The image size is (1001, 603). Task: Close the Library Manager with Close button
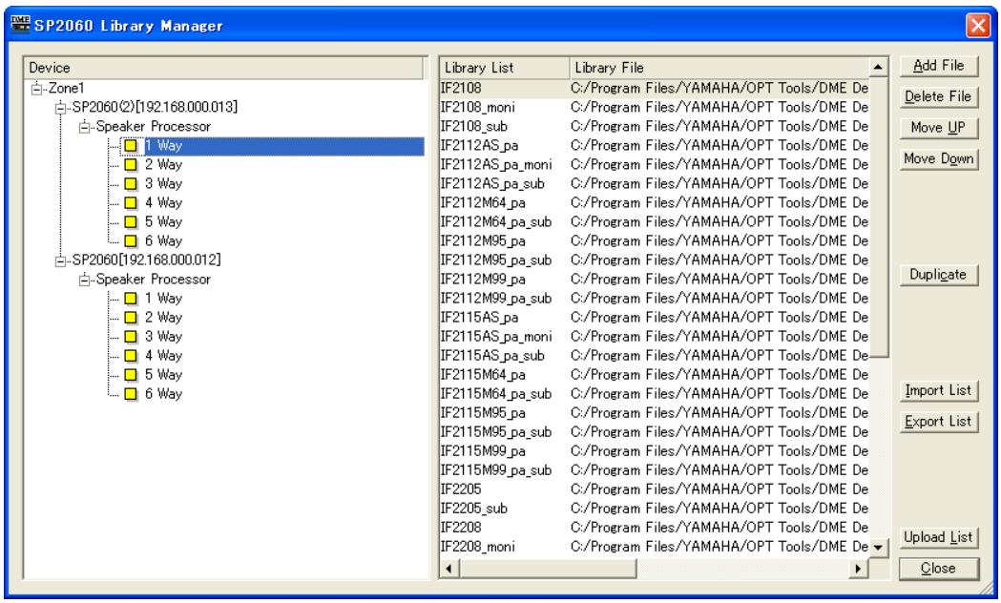tap(938, 569)
